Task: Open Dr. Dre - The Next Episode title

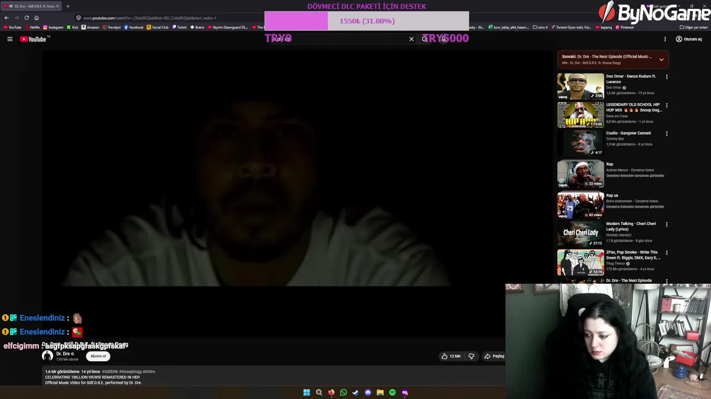Action: click(629, 280)
